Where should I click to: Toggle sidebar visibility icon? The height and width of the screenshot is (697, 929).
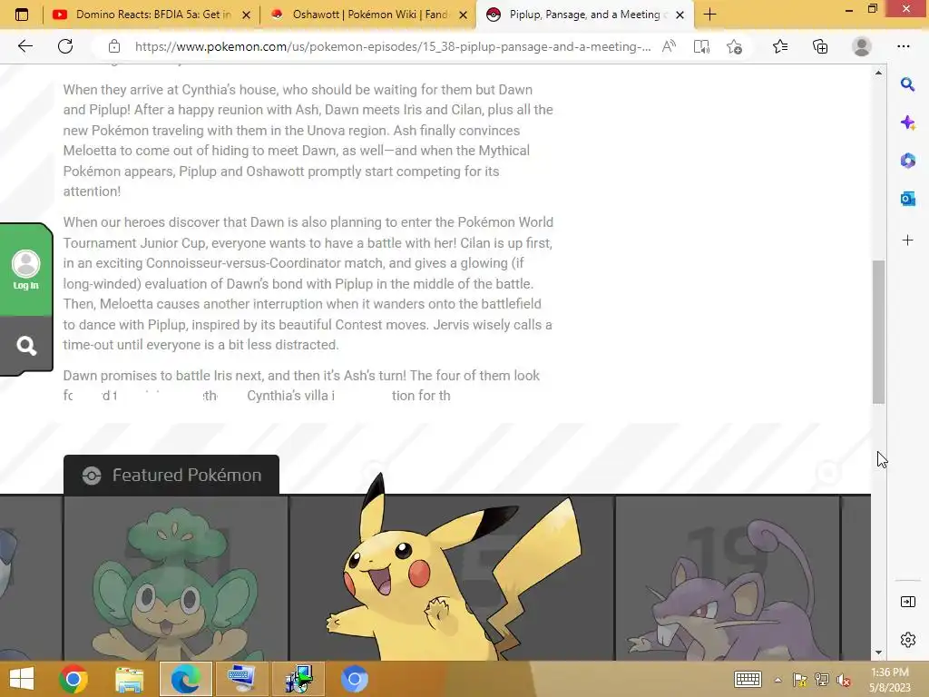click(x=907, y=602)
